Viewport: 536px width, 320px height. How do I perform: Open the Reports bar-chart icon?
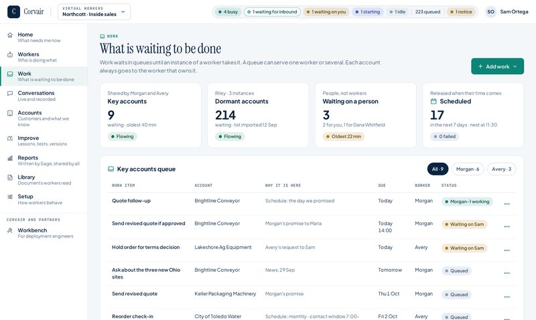click(10, 158)
